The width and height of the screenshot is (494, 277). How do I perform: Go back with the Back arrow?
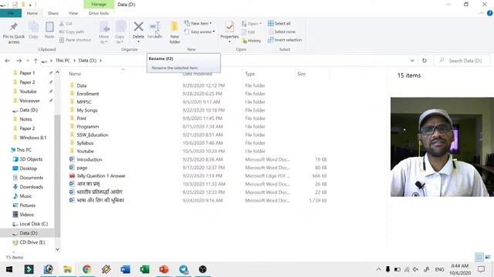pos(7,61)
